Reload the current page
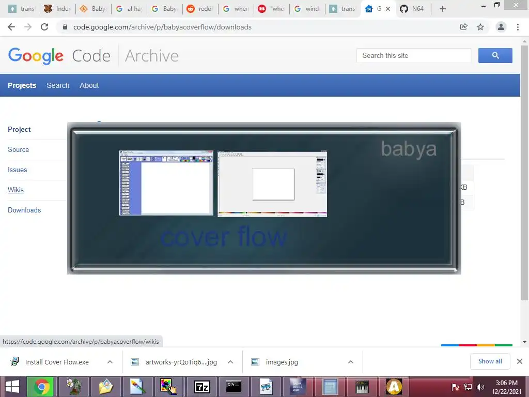The image size is (529, 397). pyautogui.click(x=44, y=27)
